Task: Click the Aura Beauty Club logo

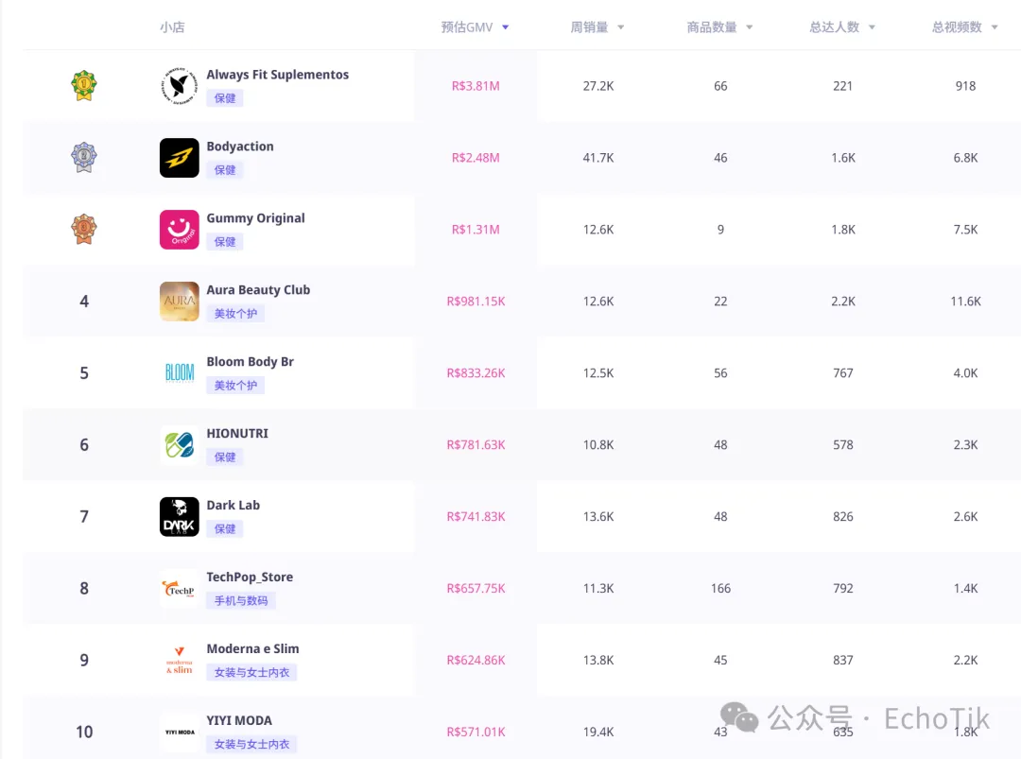Action: coord(179,302)
